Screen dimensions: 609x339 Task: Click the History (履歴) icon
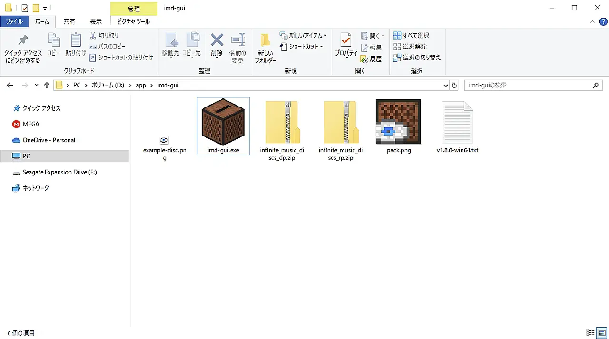365,59
